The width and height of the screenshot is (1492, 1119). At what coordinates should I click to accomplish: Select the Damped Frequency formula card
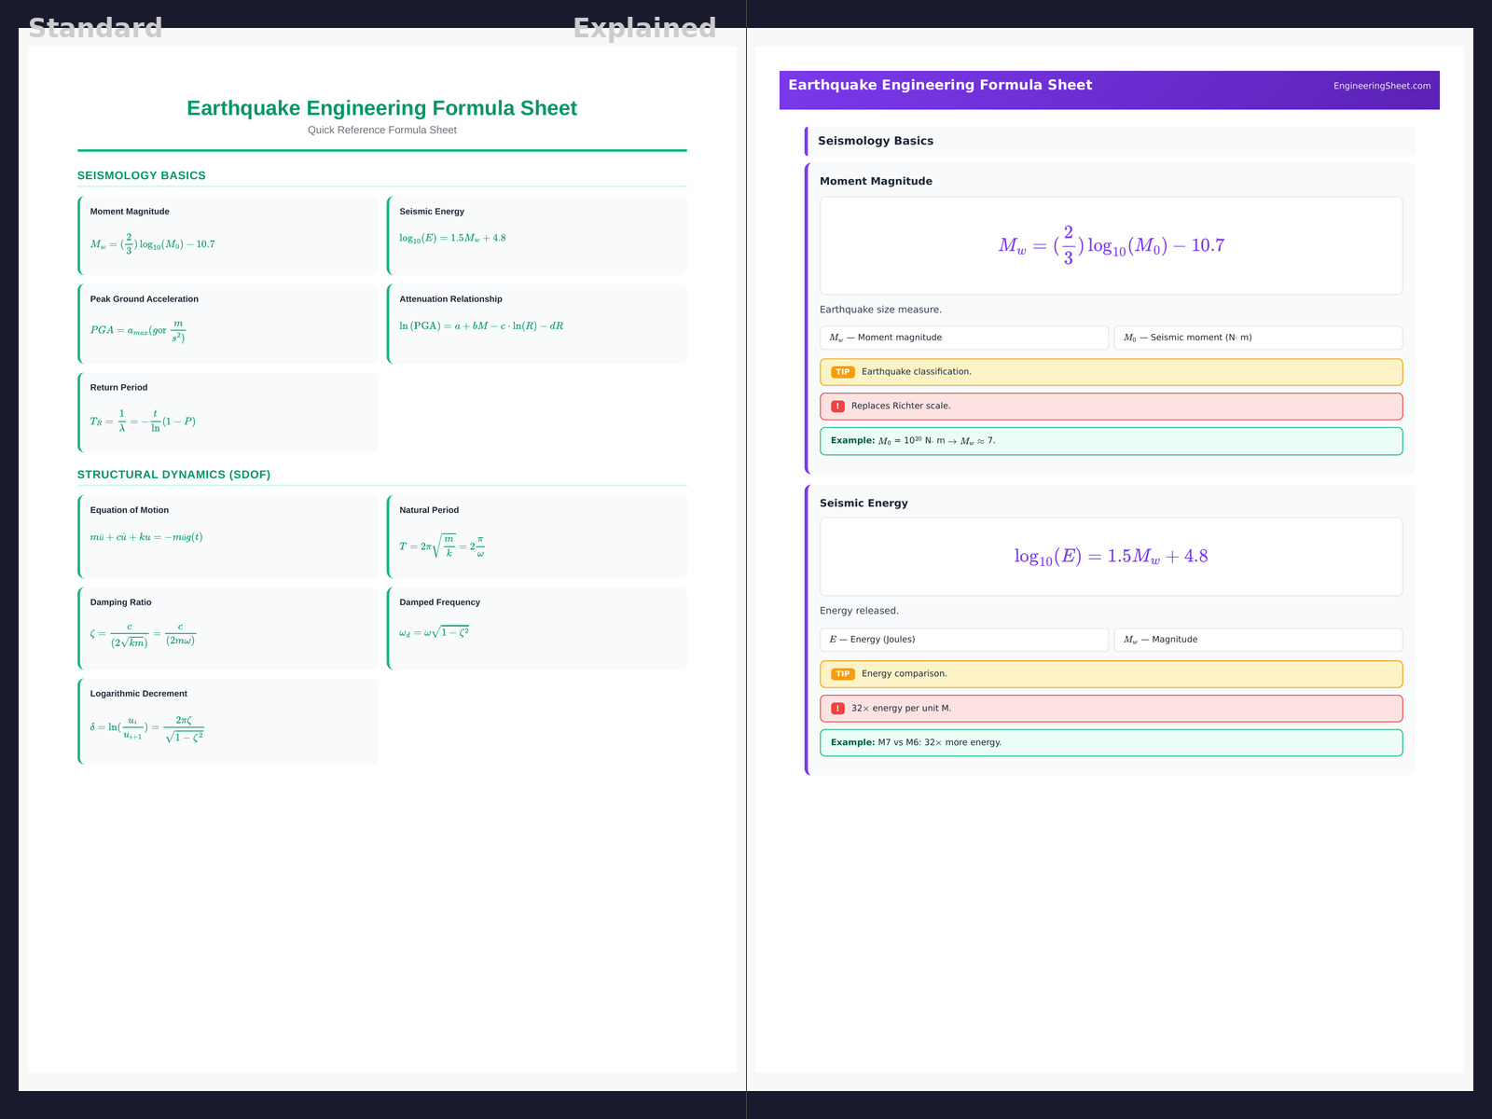click(x=537, y=628)
